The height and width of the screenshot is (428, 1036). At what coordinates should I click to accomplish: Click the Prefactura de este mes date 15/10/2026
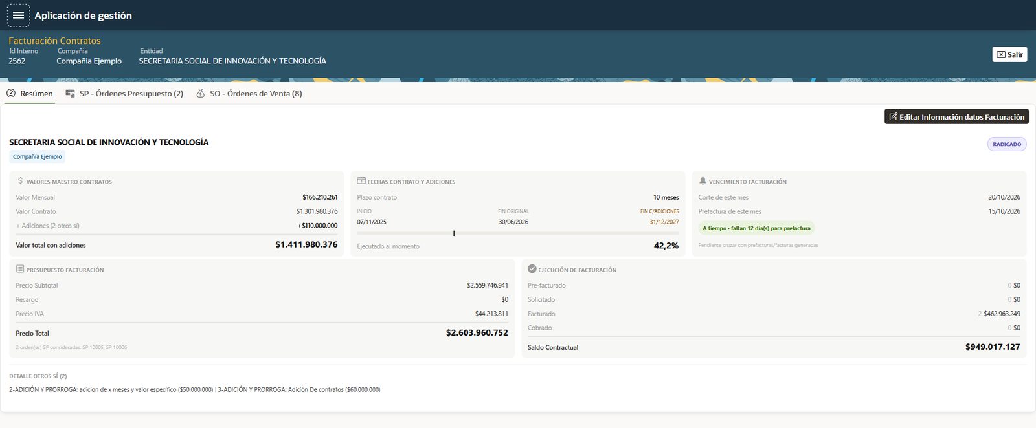pos(1004,211)
